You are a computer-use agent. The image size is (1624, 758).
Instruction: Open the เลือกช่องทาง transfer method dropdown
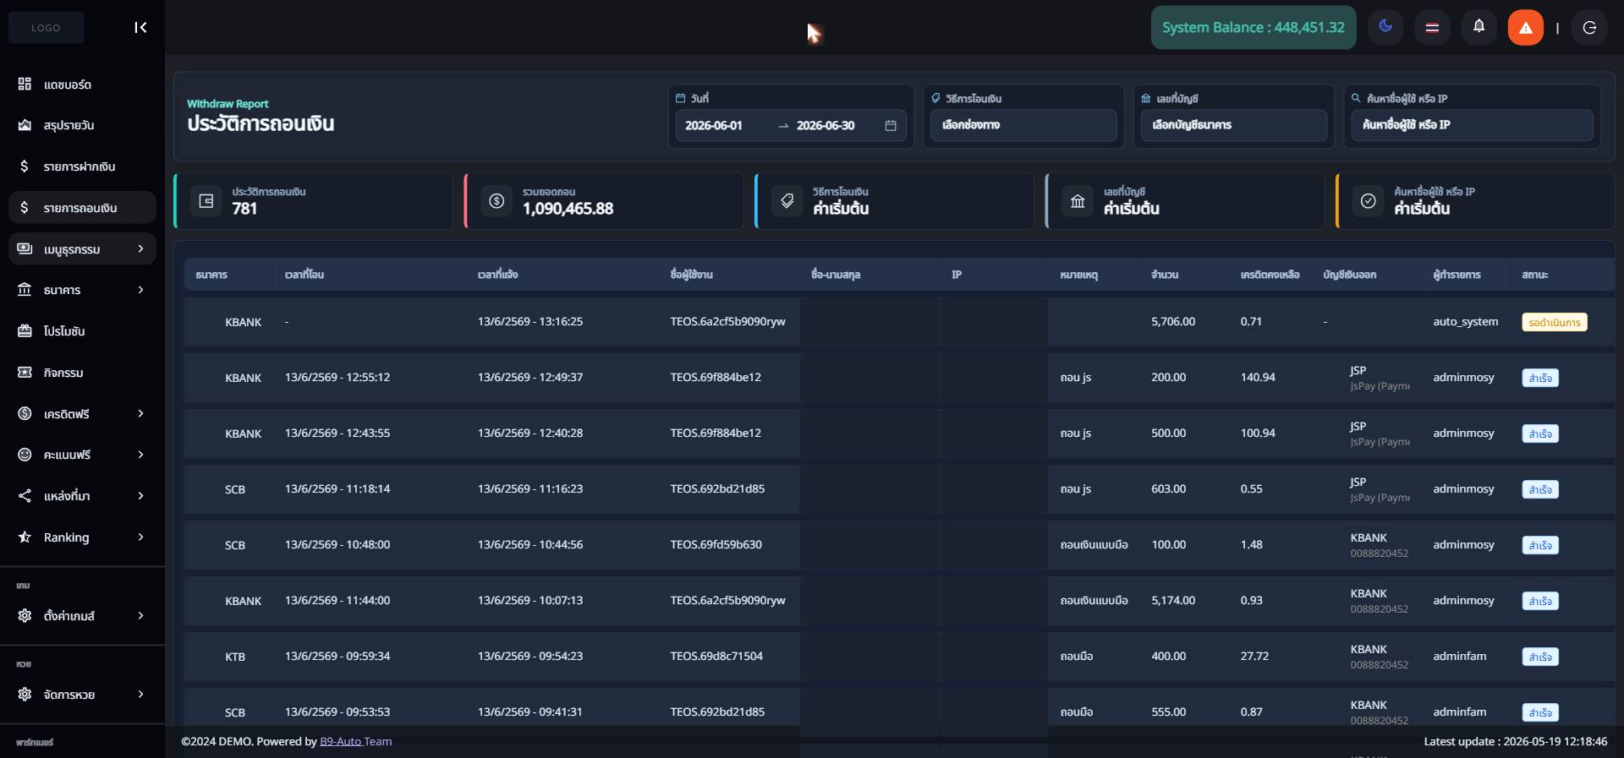click(x=1023, y=125)
